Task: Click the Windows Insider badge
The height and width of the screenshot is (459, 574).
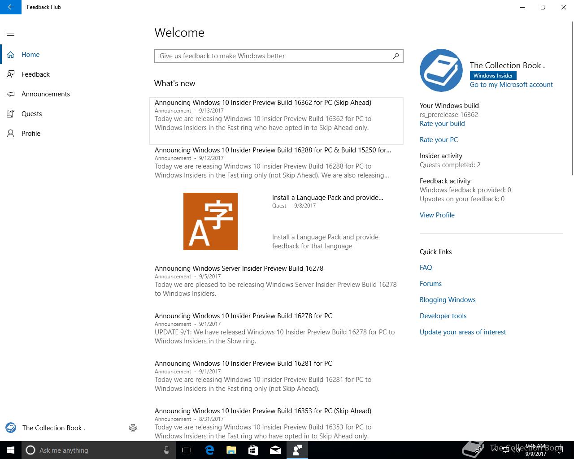Action: [493, 76]
